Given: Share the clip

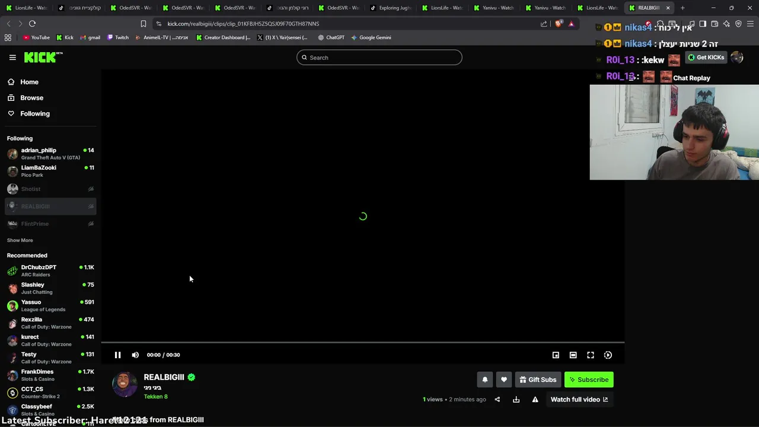Looking at the screenshot, I should coord(497,399).
